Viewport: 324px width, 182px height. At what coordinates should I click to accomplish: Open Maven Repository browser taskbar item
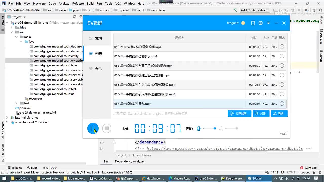pos(180,178)
